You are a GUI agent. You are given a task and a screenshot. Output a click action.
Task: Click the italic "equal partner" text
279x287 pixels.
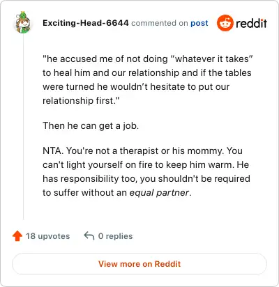[x=159, y=193]
